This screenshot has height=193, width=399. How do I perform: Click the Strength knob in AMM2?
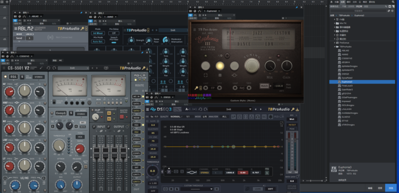pos(131,40)
